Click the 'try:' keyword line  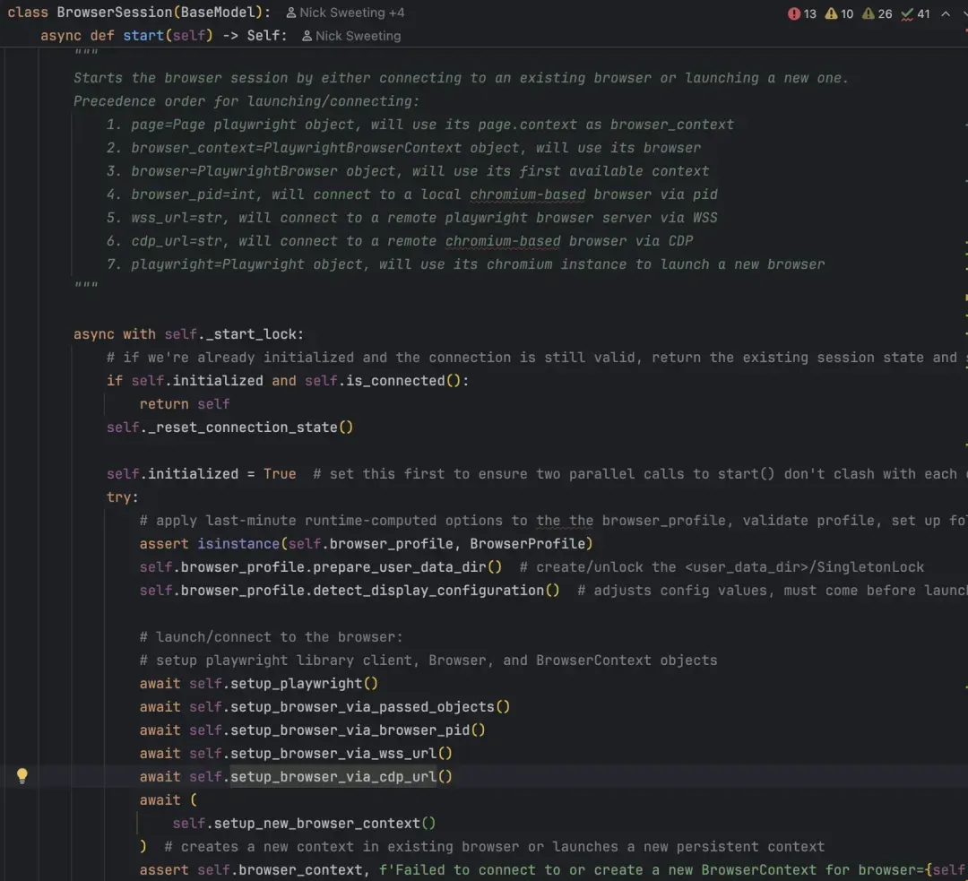123,497
